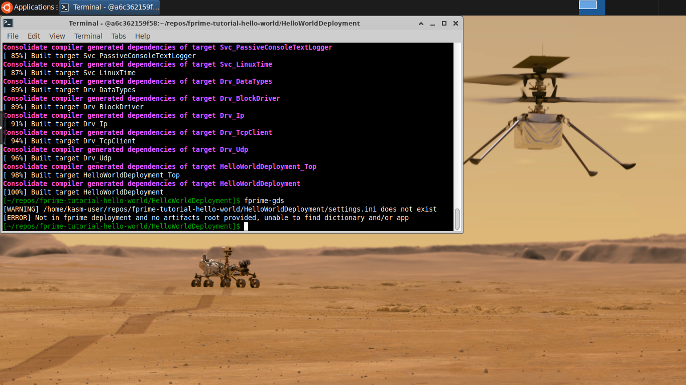Open the File menu
Image resolution: width=686 pixels, height=385 pixels.
[12, 36]
